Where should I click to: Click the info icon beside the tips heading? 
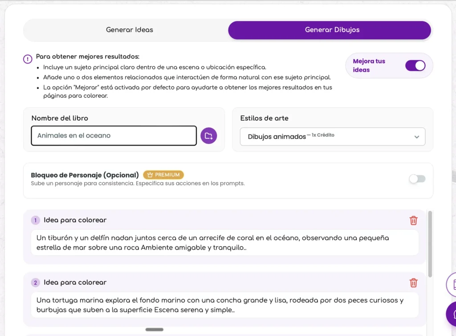click(27, 59)
